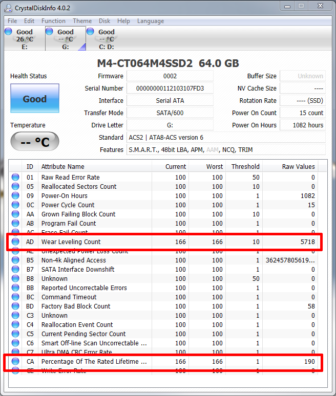Open the Language menu

coord(151,21)
